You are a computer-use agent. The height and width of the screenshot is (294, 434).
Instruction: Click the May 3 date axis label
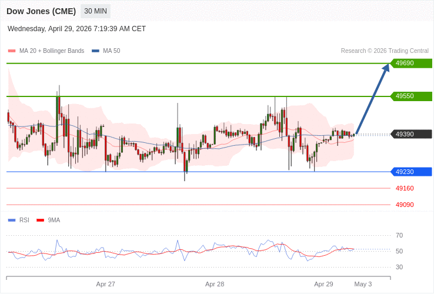[363, 285]
